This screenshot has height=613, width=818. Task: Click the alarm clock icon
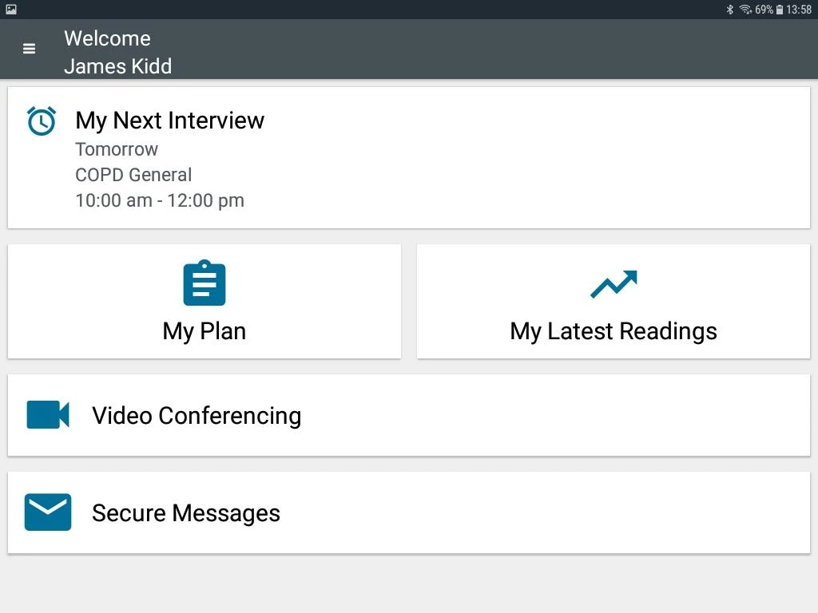42,121
